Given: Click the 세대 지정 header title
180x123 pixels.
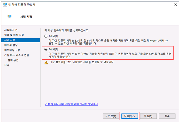Looking at the screenshot, I should [x=26, y=17].
